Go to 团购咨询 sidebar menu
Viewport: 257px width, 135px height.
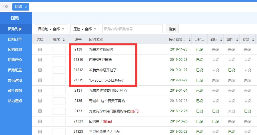point(15,49)
